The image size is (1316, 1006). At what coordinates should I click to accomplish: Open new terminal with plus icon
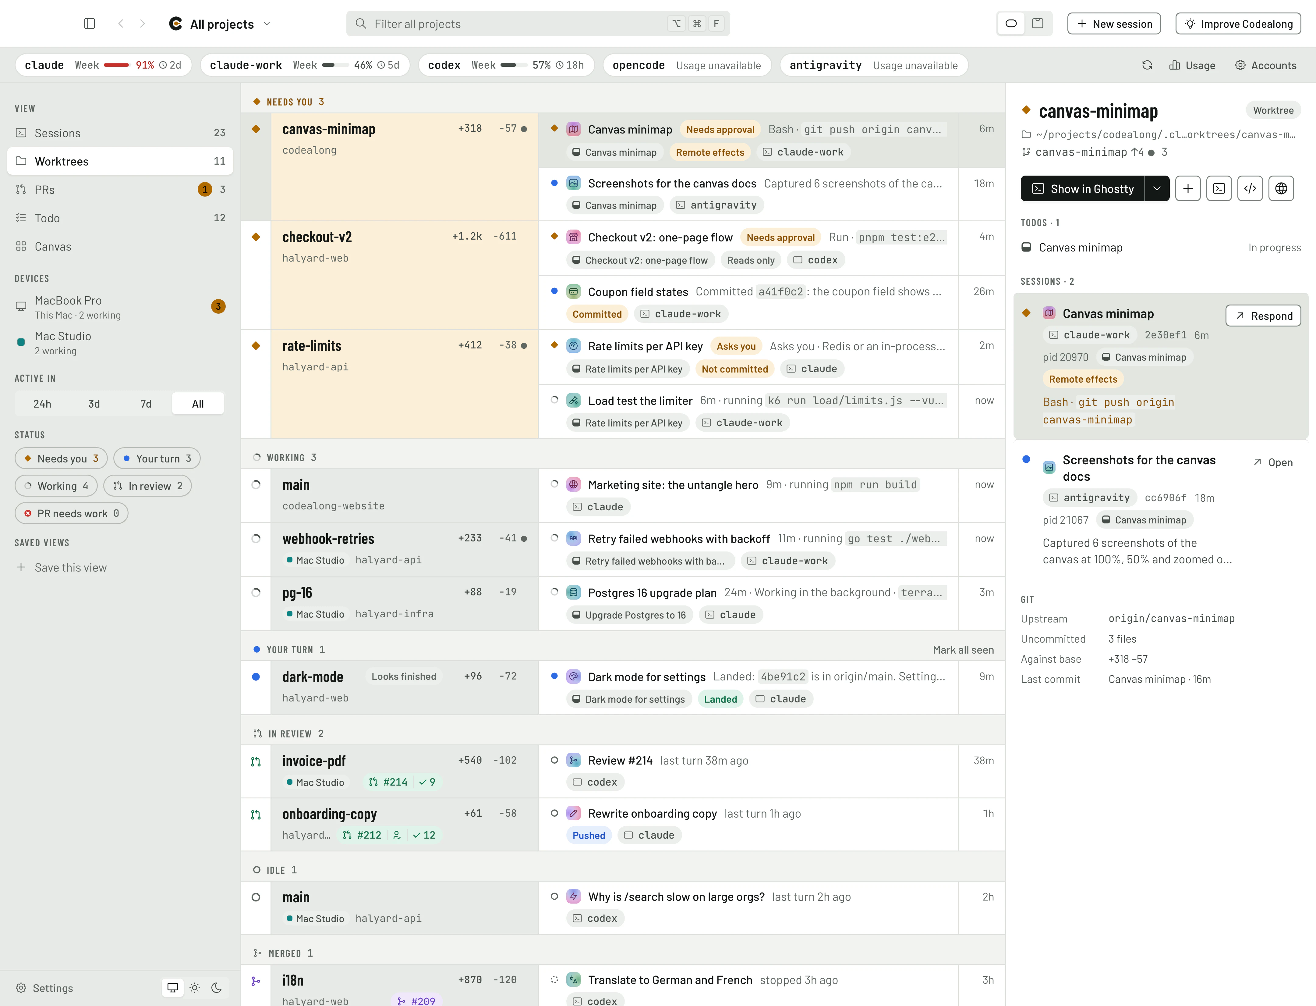point(1187,189)
